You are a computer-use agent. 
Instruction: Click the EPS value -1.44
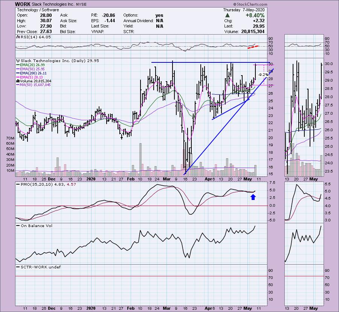(110, 21)
